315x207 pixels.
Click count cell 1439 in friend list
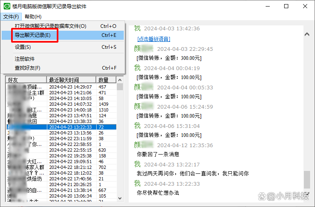(x=104, y=104)
